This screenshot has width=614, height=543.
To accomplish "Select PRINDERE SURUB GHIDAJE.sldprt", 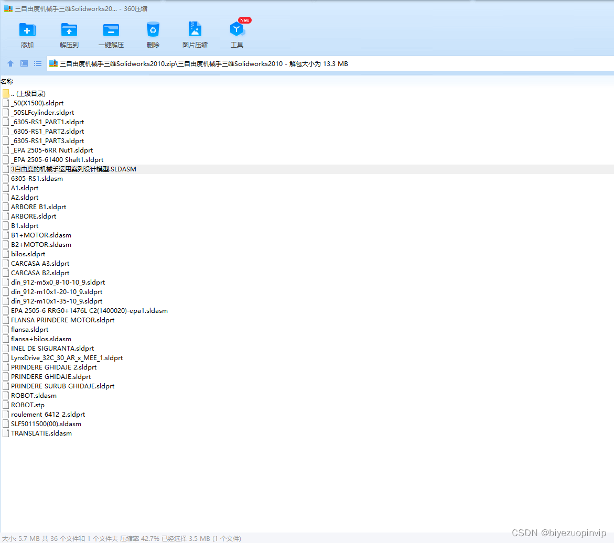I will tap(62, 386).
